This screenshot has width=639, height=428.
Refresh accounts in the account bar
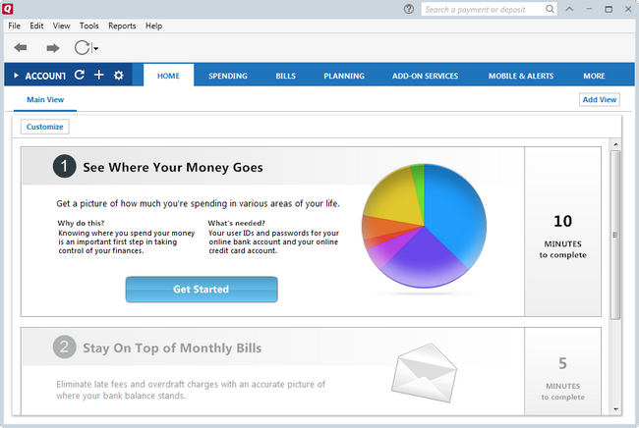pos(80,75)
